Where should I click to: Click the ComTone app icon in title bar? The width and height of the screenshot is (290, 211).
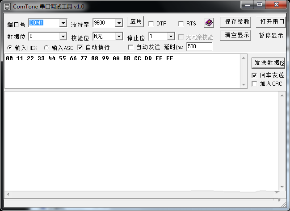pyautogui.click(x=7, y=7)
